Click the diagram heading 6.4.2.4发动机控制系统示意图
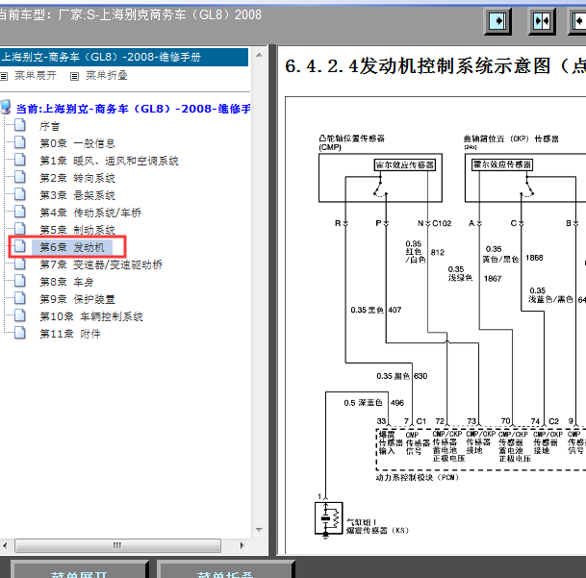The image size is (586, 578). click(x=435, y=66)
